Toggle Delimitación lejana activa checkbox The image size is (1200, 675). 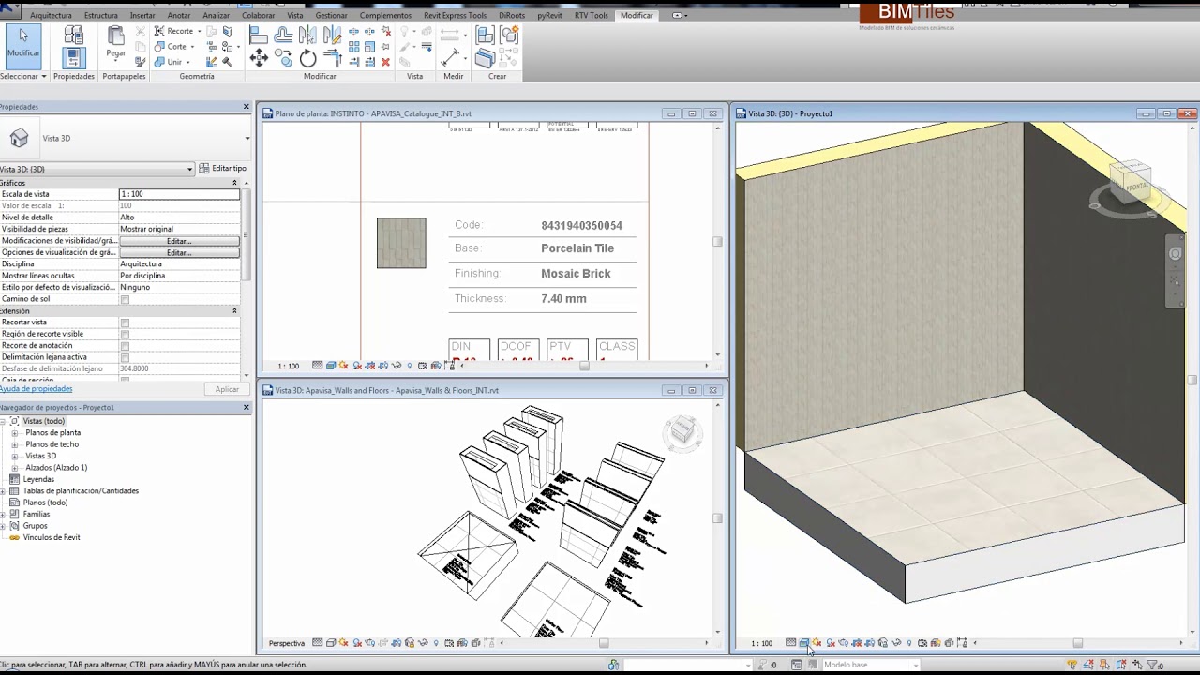pos(125,358)
